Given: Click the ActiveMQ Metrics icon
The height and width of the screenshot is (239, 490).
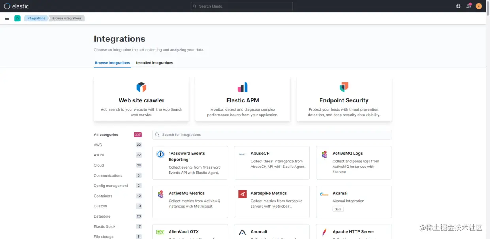Looking at the screenshot, I should 160,194.
